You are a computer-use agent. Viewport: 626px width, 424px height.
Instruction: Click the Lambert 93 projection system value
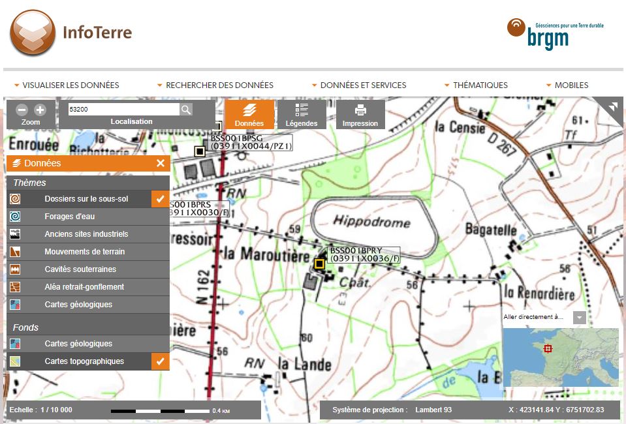tap(433, 410)
